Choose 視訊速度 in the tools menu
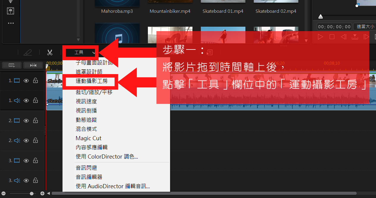Screen dimensions: 376x198 pos(86,101)
